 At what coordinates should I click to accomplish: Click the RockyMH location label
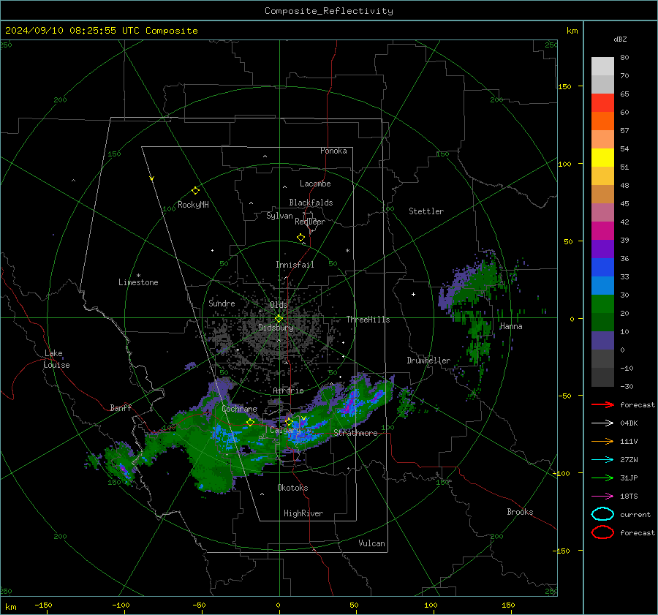click(193, 205)
